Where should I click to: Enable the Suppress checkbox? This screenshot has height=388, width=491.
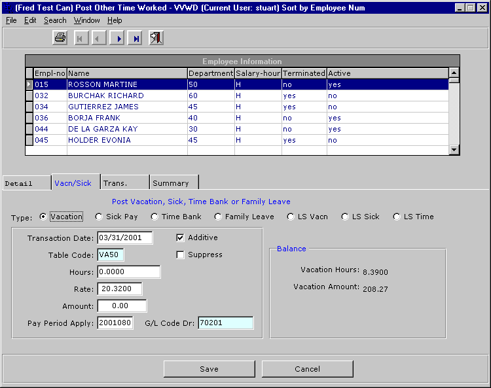180,255
